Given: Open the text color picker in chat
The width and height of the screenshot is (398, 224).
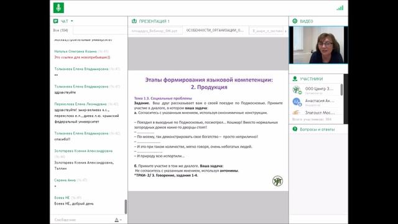Looking at the screenshot, I should (x=118, y=220).
